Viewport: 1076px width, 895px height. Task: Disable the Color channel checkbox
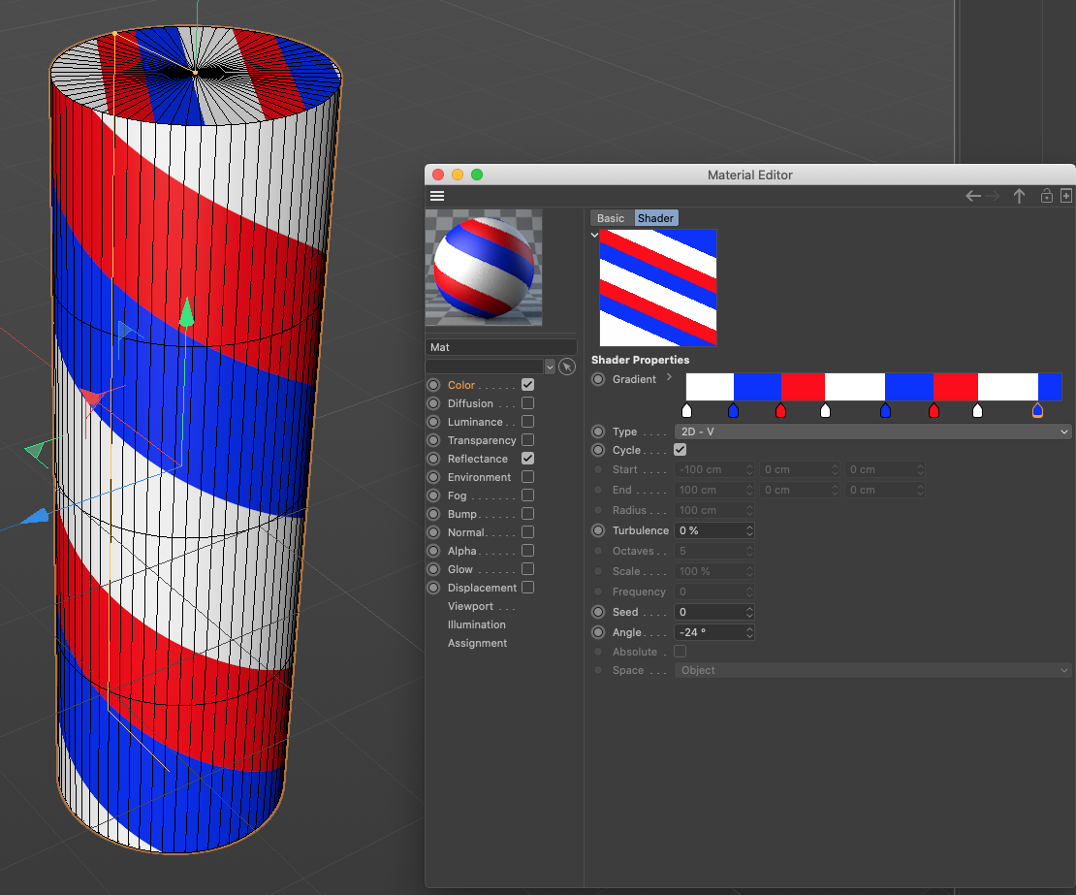click(x=527, y=384)
